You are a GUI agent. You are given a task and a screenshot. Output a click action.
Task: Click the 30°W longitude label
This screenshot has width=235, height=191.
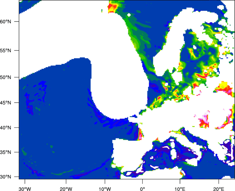(25, 189)
